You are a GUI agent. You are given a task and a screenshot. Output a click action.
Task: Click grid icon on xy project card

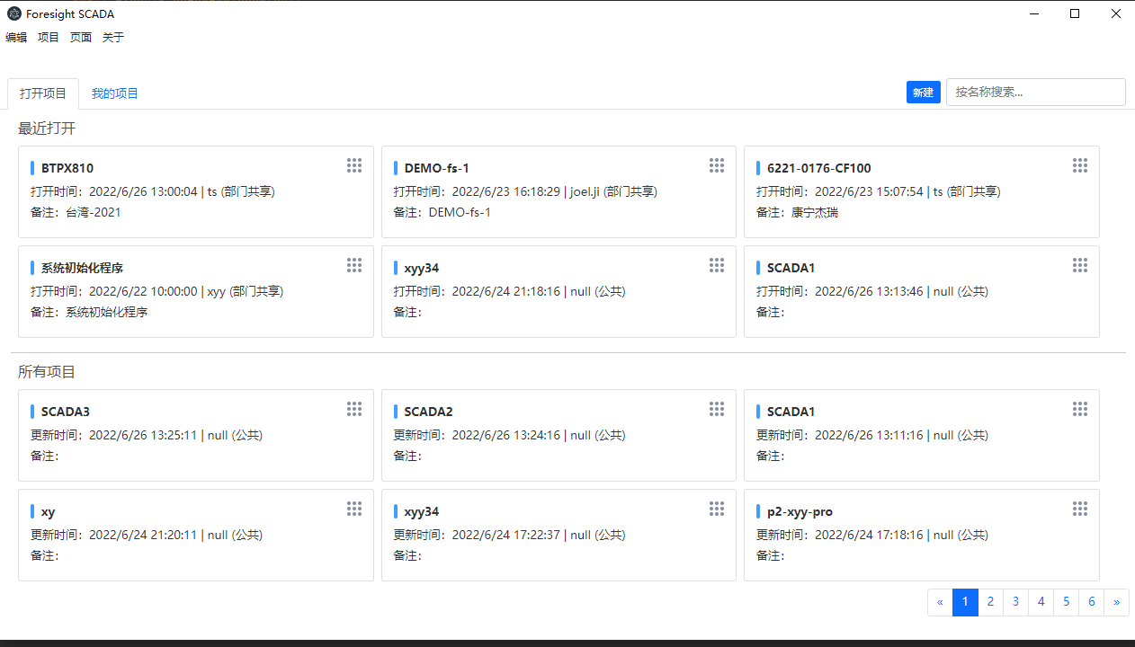coord(354,509)
